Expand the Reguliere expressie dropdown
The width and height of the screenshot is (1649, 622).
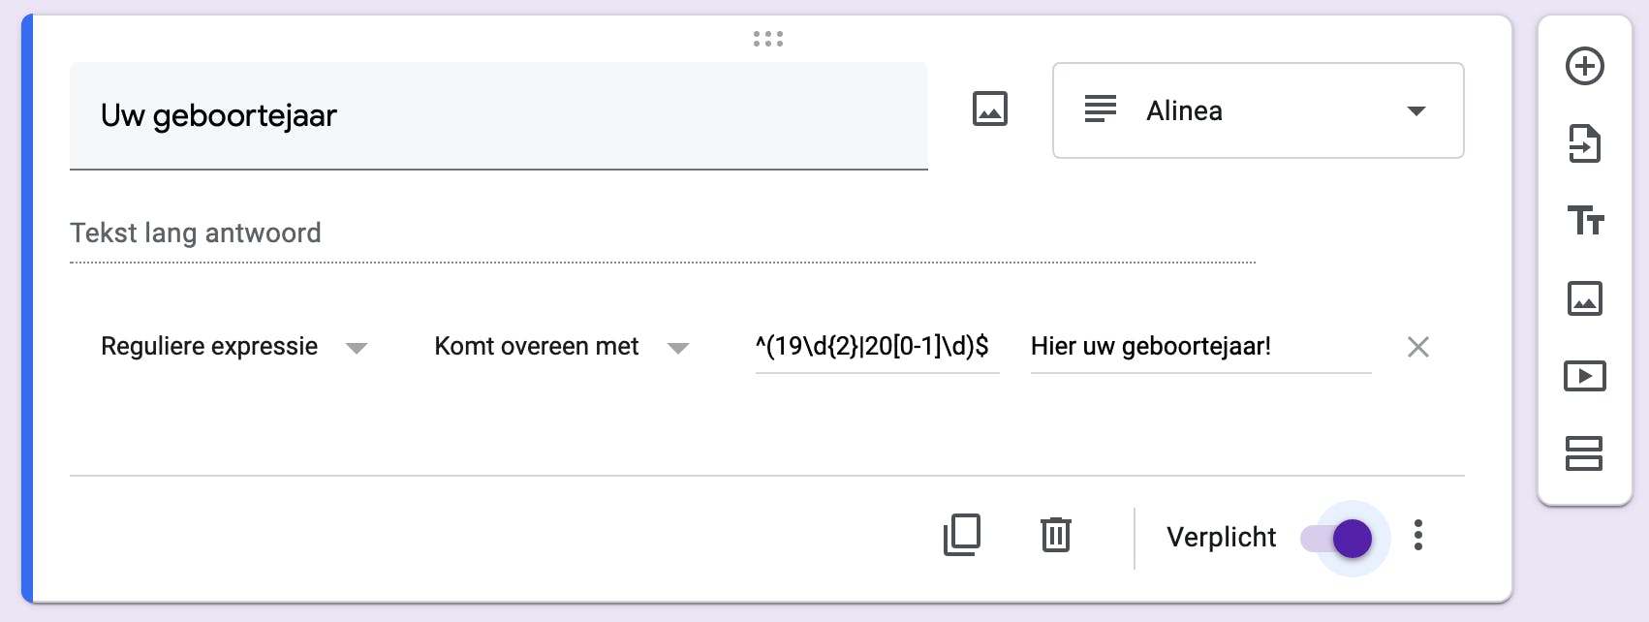[233, 347]
